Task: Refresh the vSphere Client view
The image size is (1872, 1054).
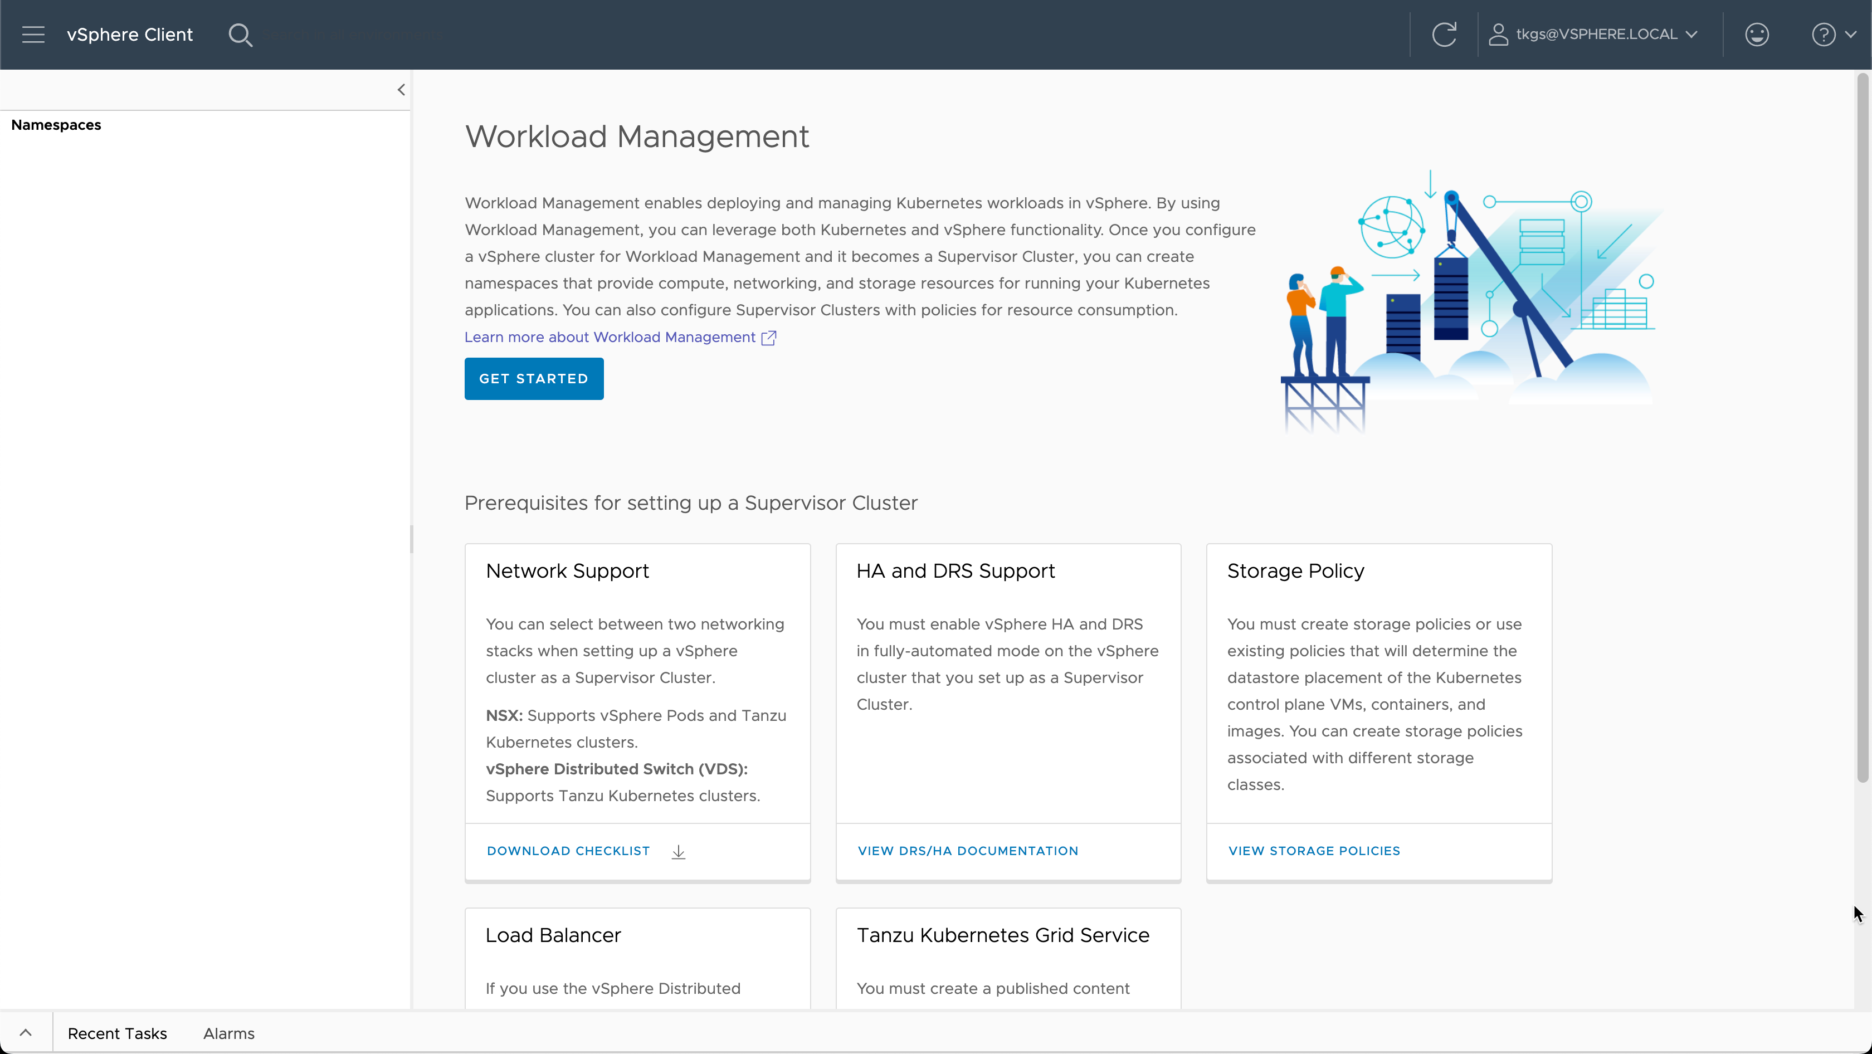Action: pos(1444,34)
